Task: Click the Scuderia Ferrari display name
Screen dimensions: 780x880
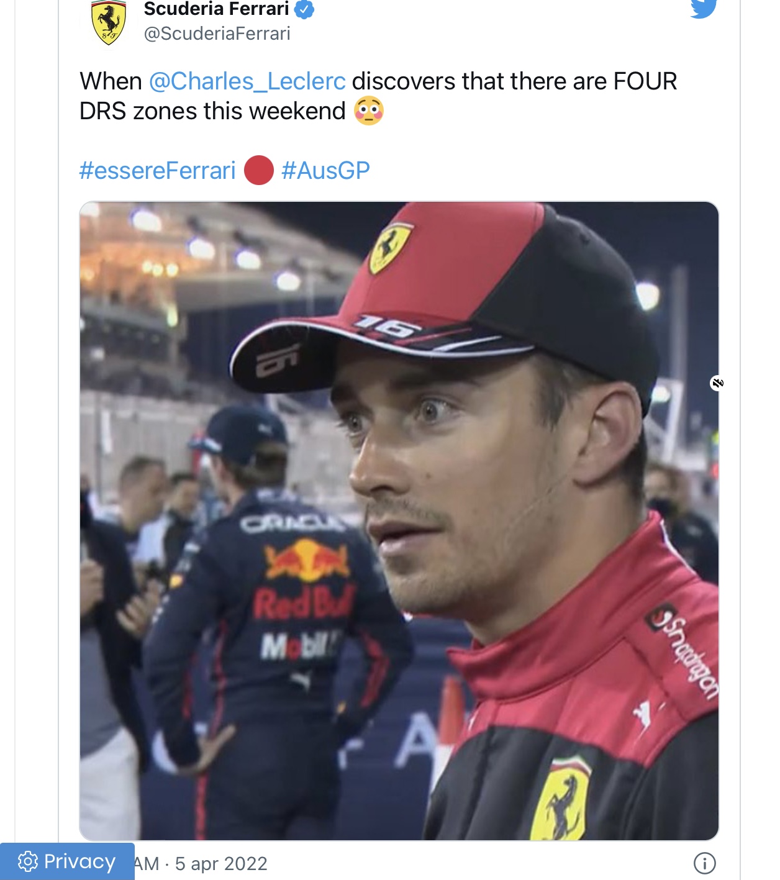Action: point(216,9)
